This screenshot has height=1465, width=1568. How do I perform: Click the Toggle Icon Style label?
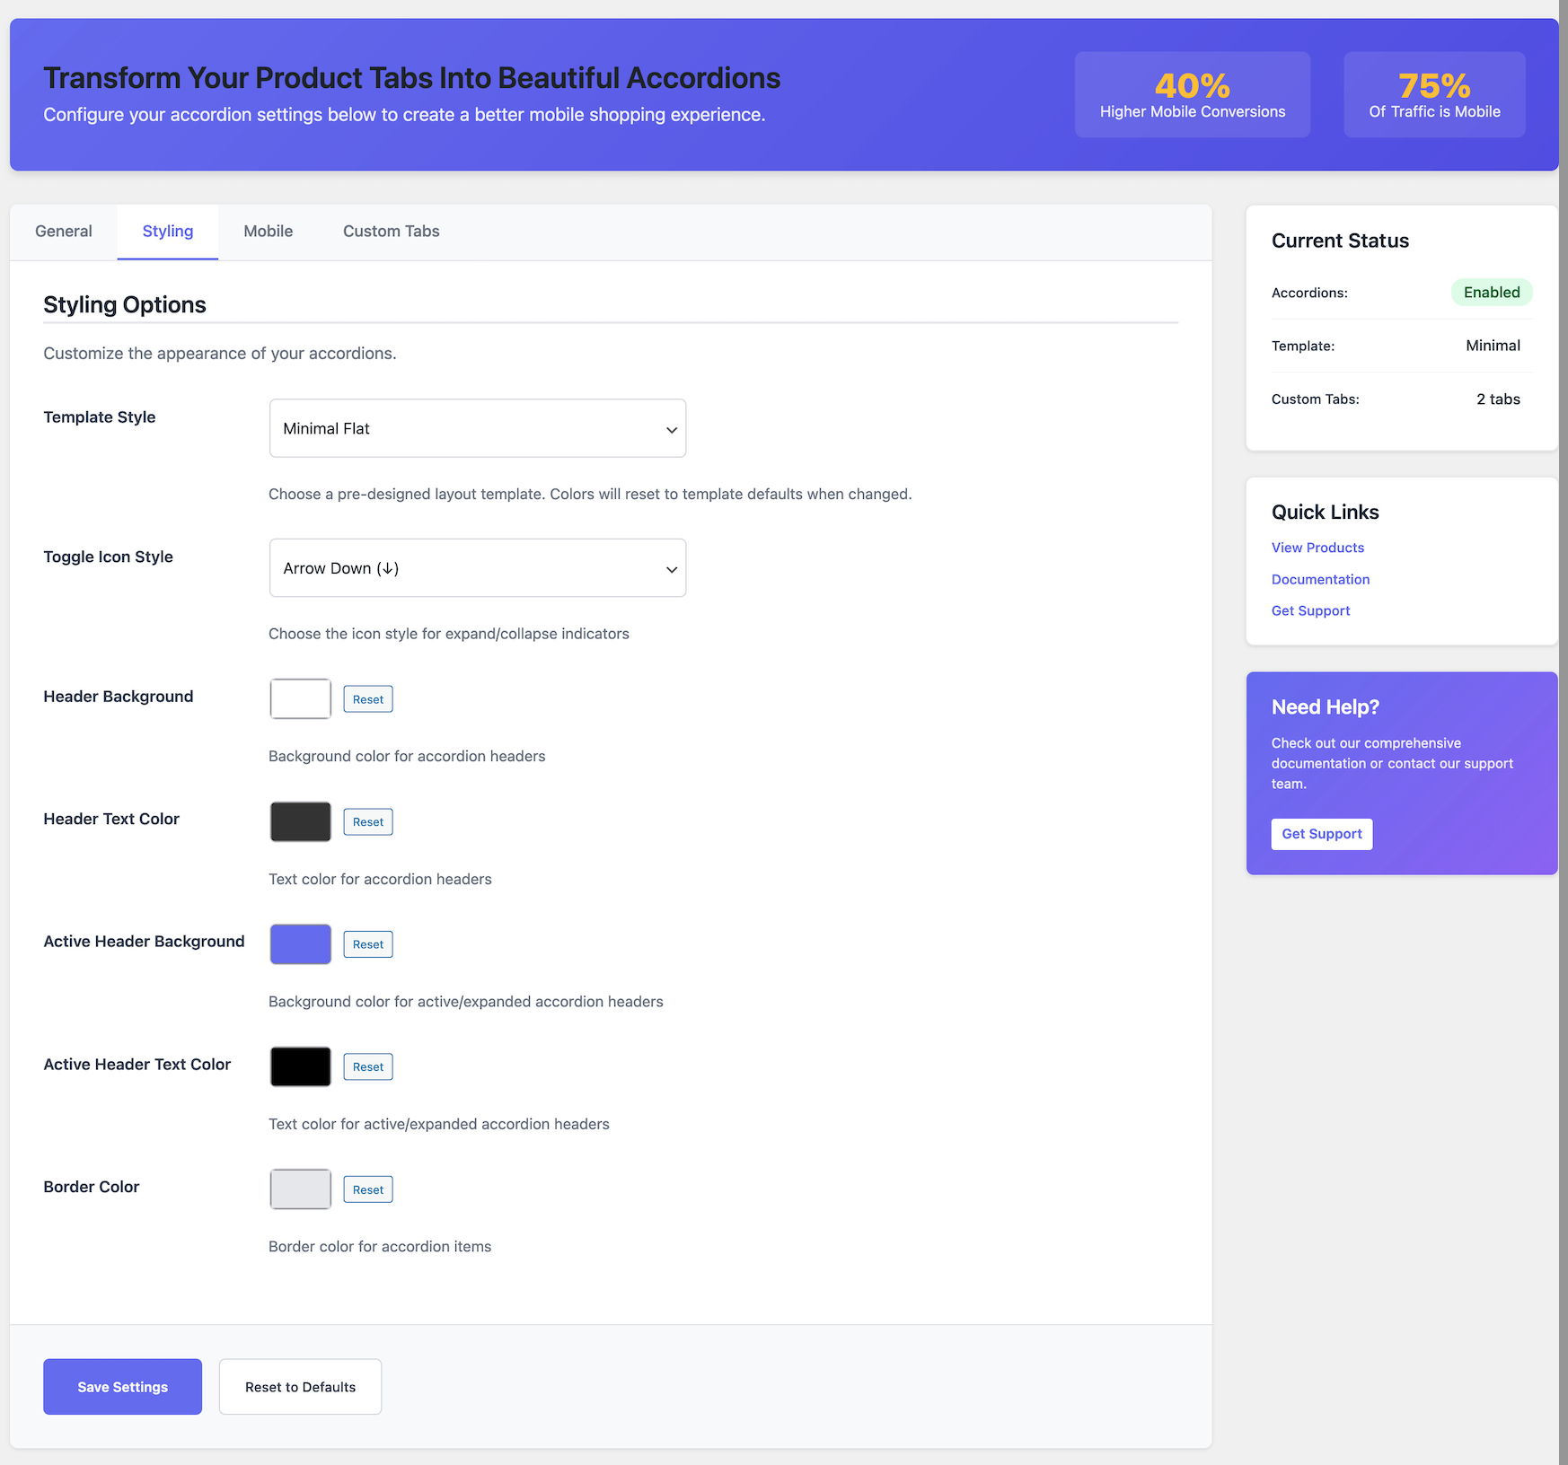point(109,557)
